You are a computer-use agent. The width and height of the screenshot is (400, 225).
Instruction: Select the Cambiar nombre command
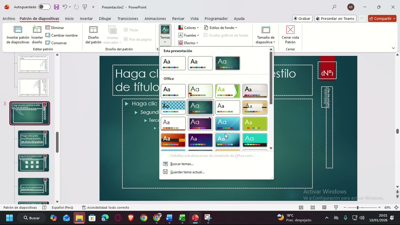pyautogui.click(x=61, y=35)
